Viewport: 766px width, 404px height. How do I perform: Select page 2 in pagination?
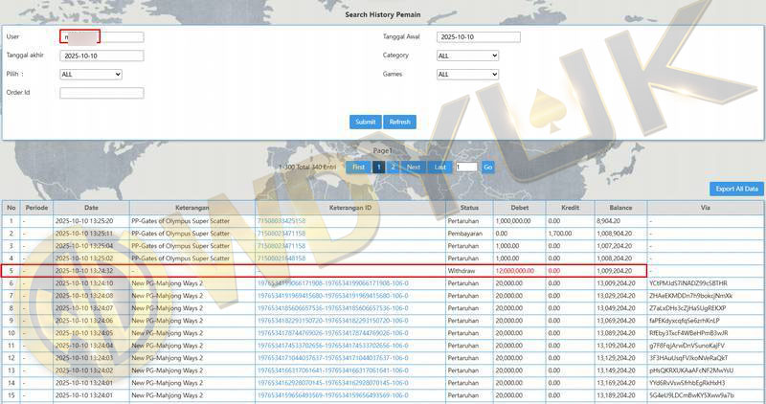pos(393,167)
